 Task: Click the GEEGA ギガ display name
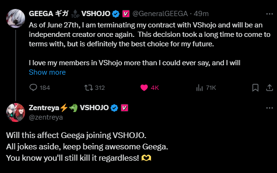49,14
